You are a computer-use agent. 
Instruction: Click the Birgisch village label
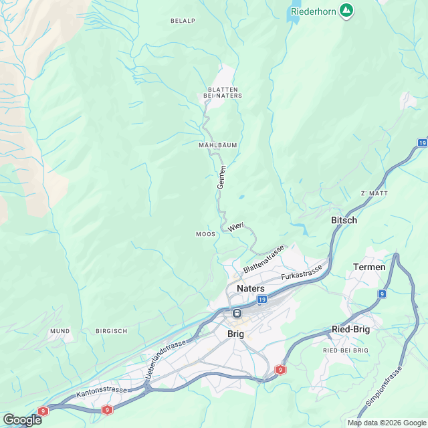[112, 331]
